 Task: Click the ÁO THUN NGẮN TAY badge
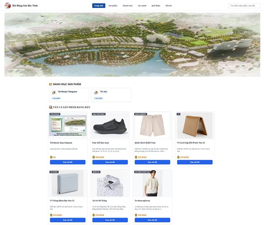[143, 172]
